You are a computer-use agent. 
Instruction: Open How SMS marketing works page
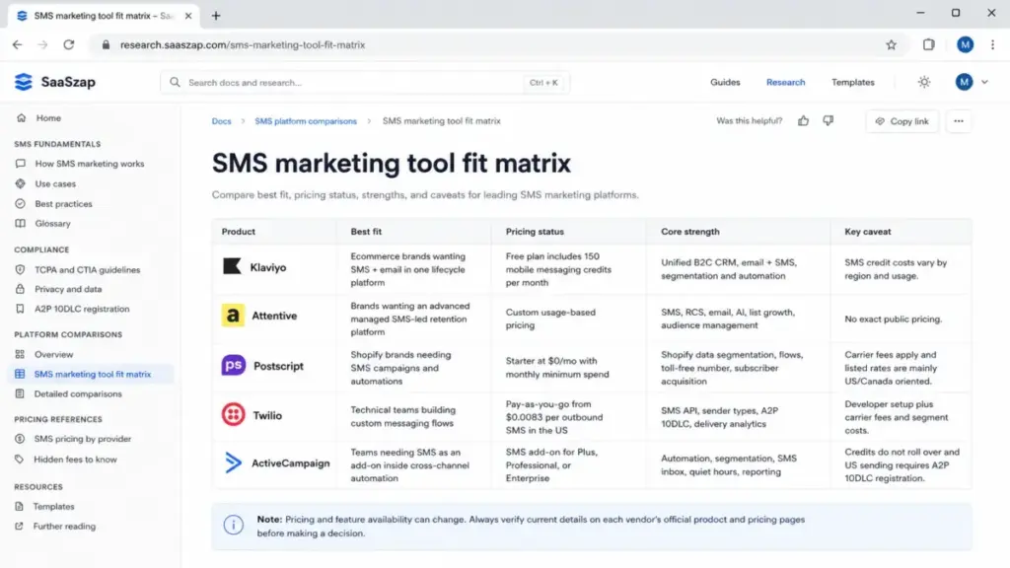tap(90, 164)
